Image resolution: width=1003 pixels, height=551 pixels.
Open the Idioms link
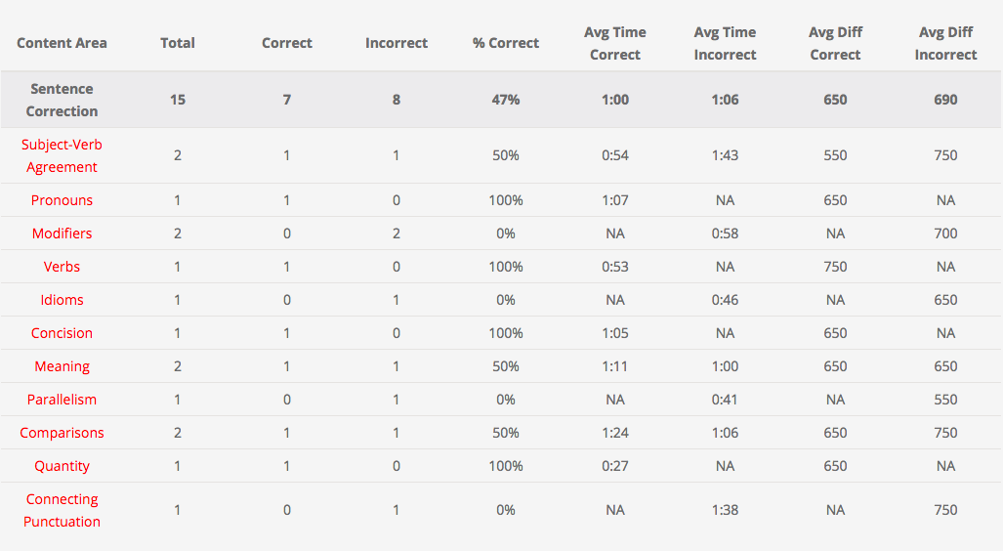(x=62, y=300)
